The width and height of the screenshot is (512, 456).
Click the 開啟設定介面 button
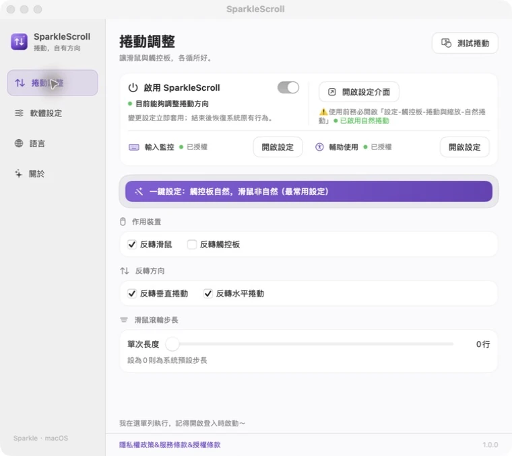[359, 92]
